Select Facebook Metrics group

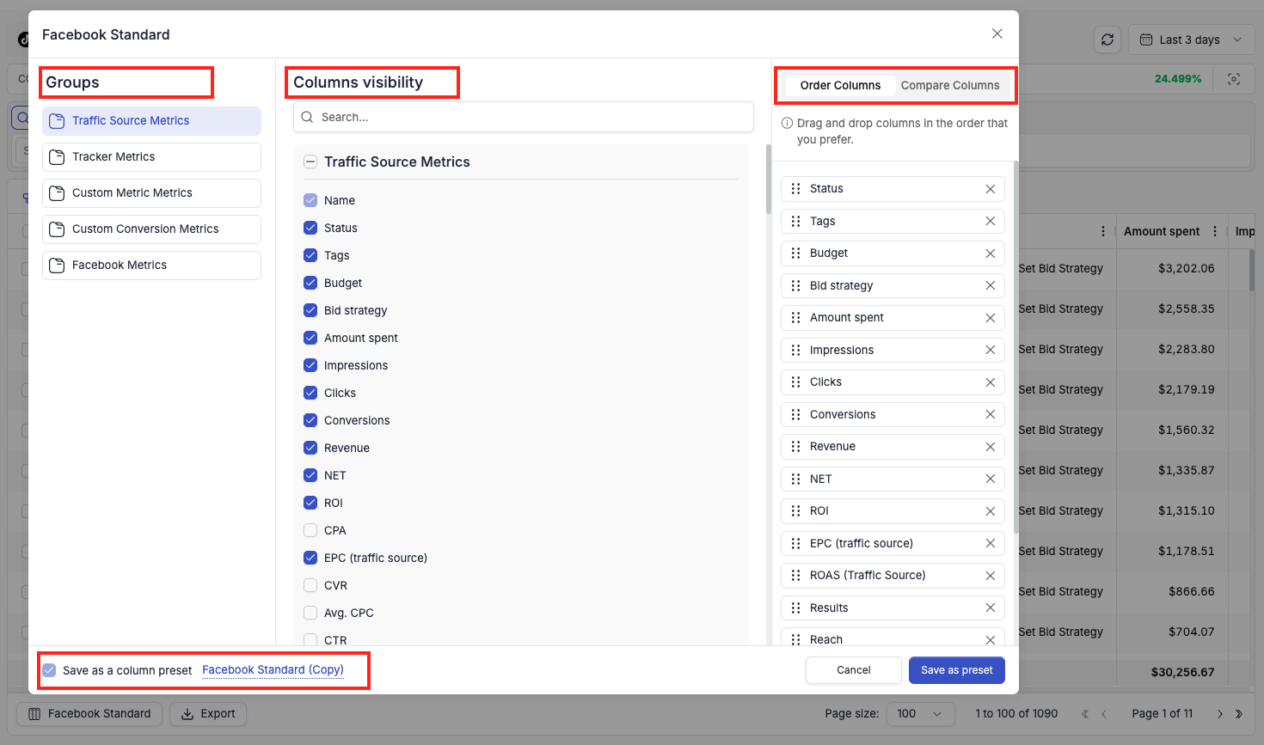[x=151, y=266]
